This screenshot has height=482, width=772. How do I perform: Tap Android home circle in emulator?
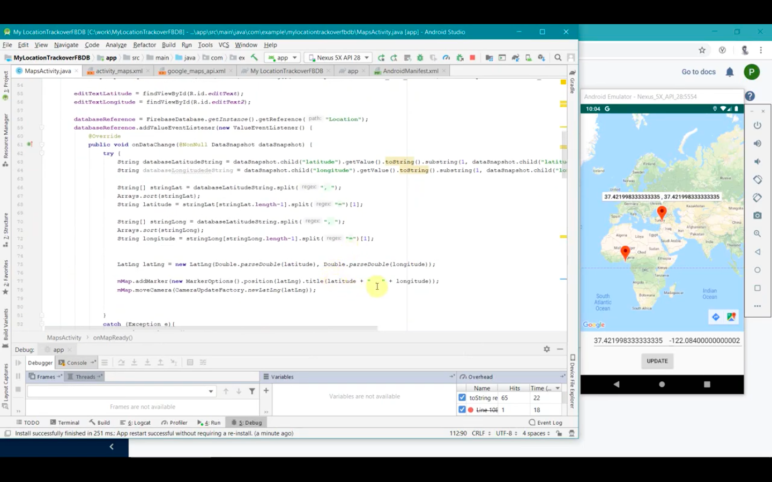(x=662, y=384)
